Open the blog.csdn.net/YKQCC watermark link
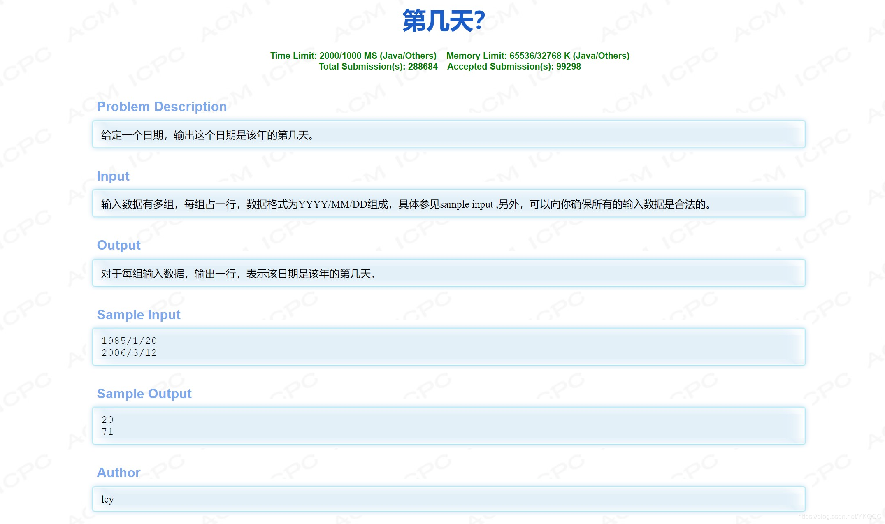Viewport: 885px width, 524px height. [841, 515]
